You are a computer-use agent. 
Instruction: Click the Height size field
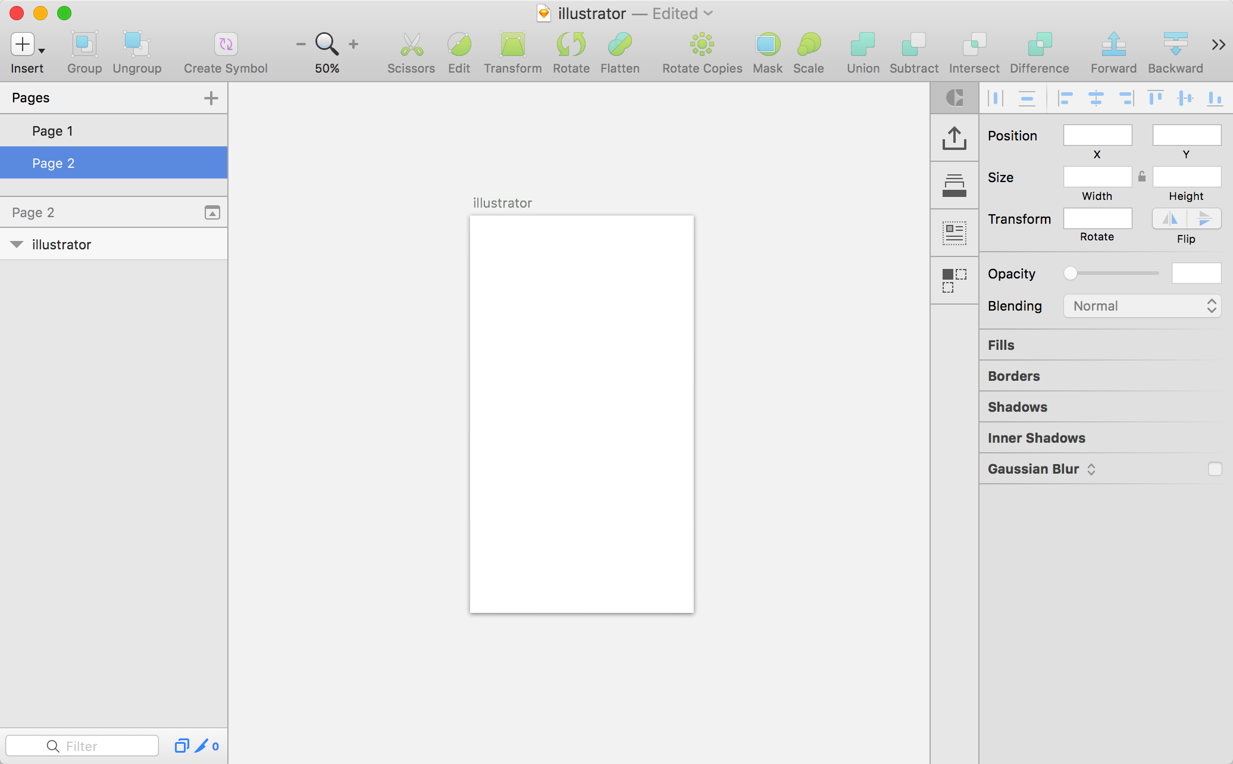point(1187,177)
